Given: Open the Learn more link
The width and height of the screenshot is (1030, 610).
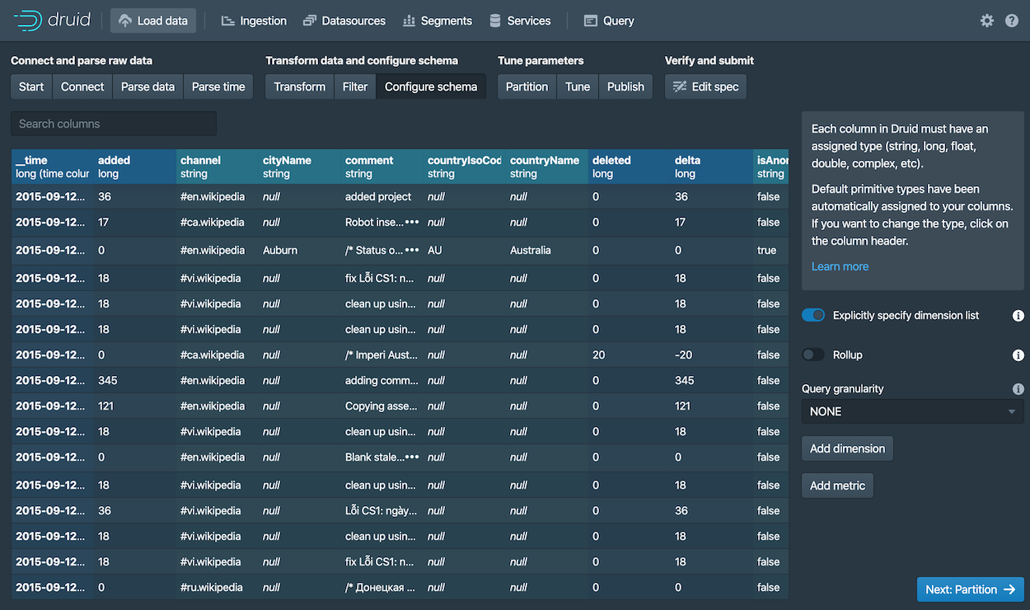Looking at the screenshot, I should pos(840,266).
